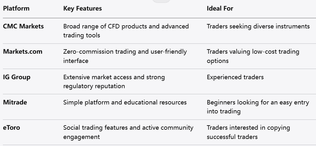
Task: Click the zero-commission trading features cell
Action: 125,56
